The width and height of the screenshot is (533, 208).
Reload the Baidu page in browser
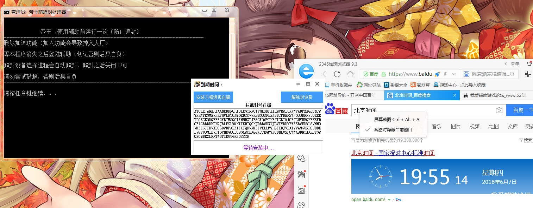click(337, 74)
